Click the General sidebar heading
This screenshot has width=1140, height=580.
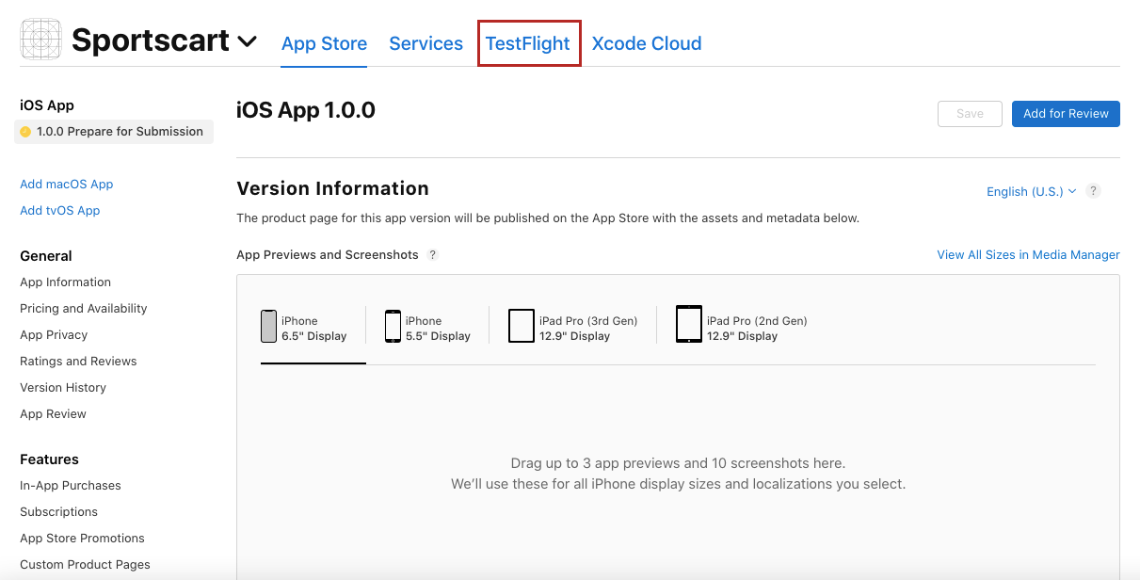tap(46, 256)
